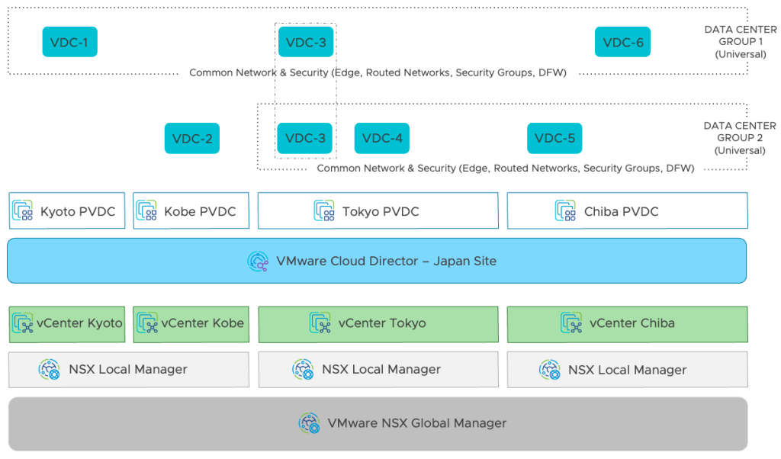Viewport: 781px width, 459px height.
Task: Click NSX Local Manager icon below vCenter Chiba
Action: tap(550, 370)
